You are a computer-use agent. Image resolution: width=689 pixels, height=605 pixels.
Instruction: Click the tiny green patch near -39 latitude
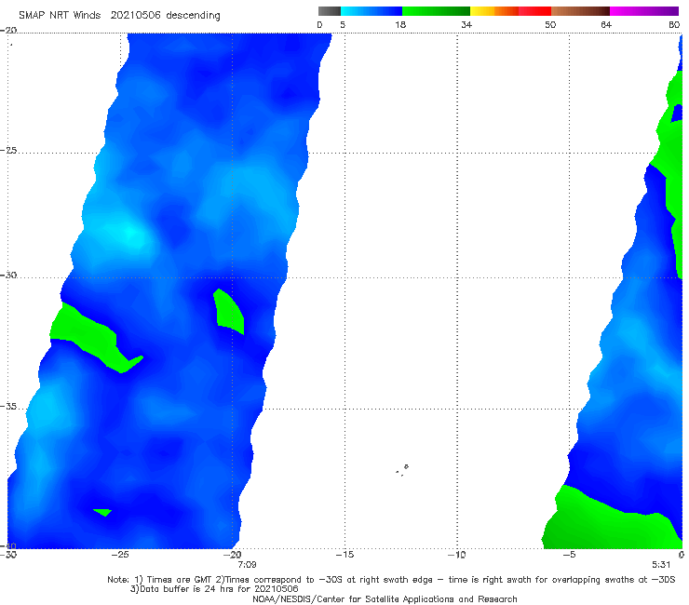[102, 512]
